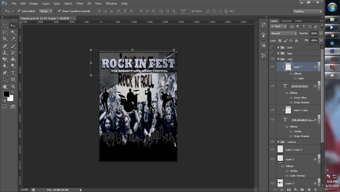Viewport: 340px width, 192px height.
Task: Select the Lasso tool
Action: [x=5, y=32]
